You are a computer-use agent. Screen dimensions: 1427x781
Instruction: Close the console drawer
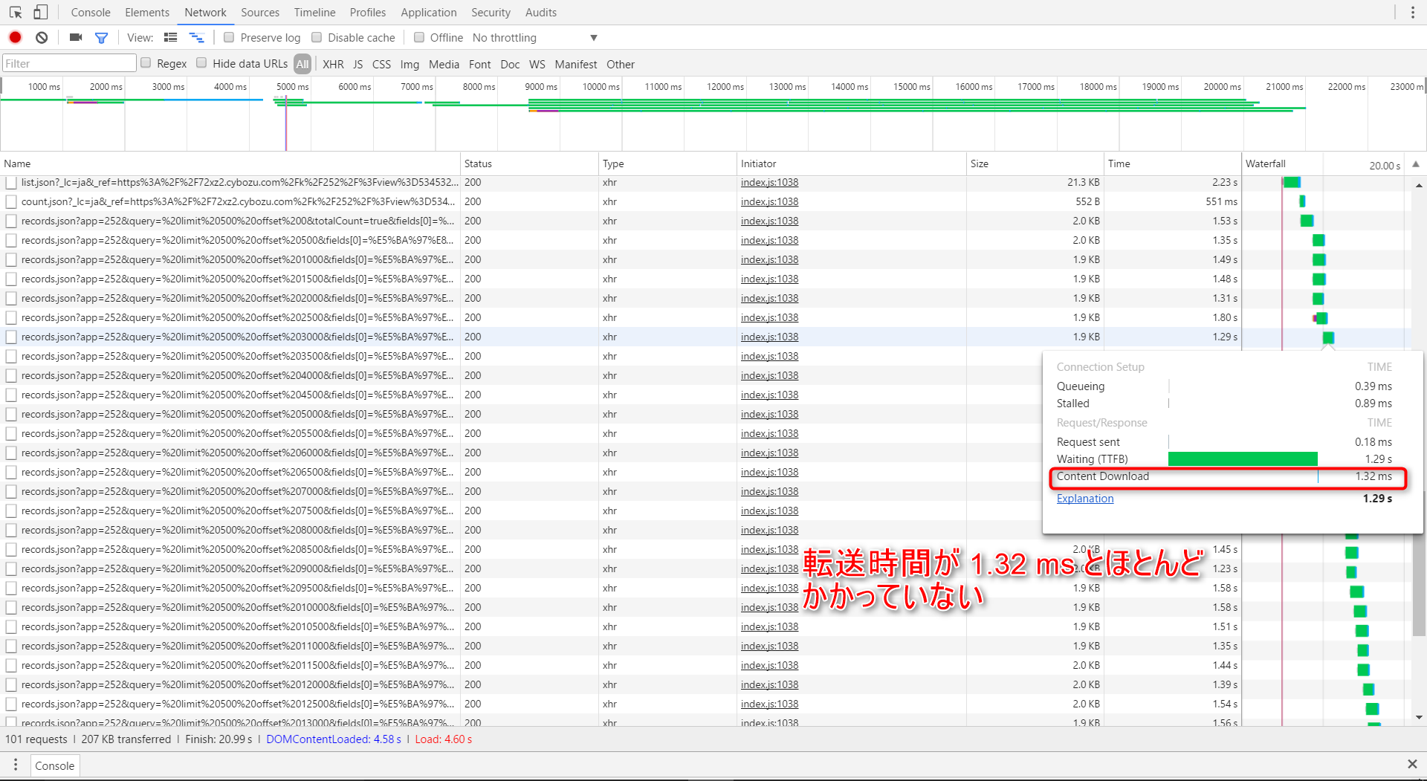pos(1412,764)
